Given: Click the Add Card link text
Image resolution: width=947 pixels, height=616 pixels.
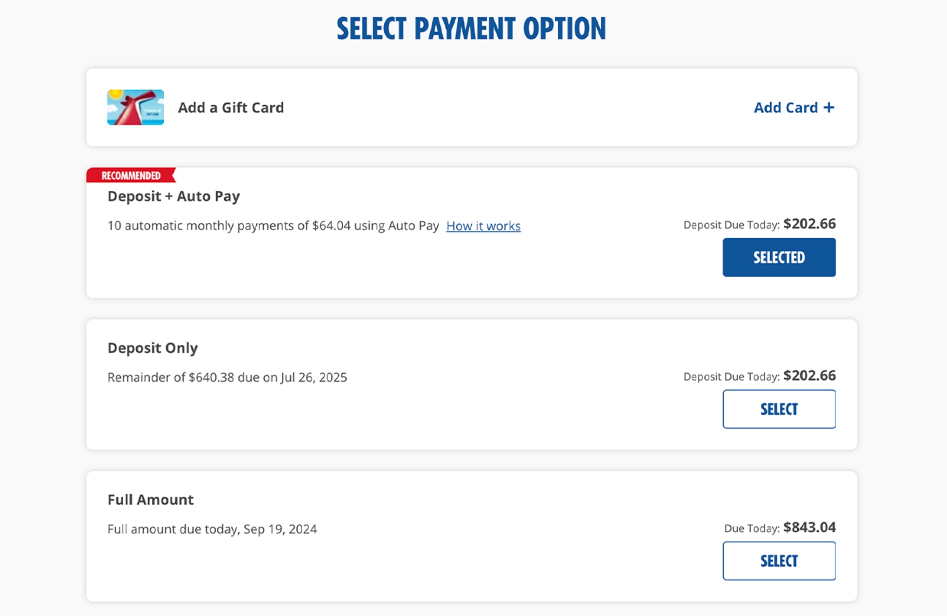Looking at the screenshot, I should [x=785, y=107].
